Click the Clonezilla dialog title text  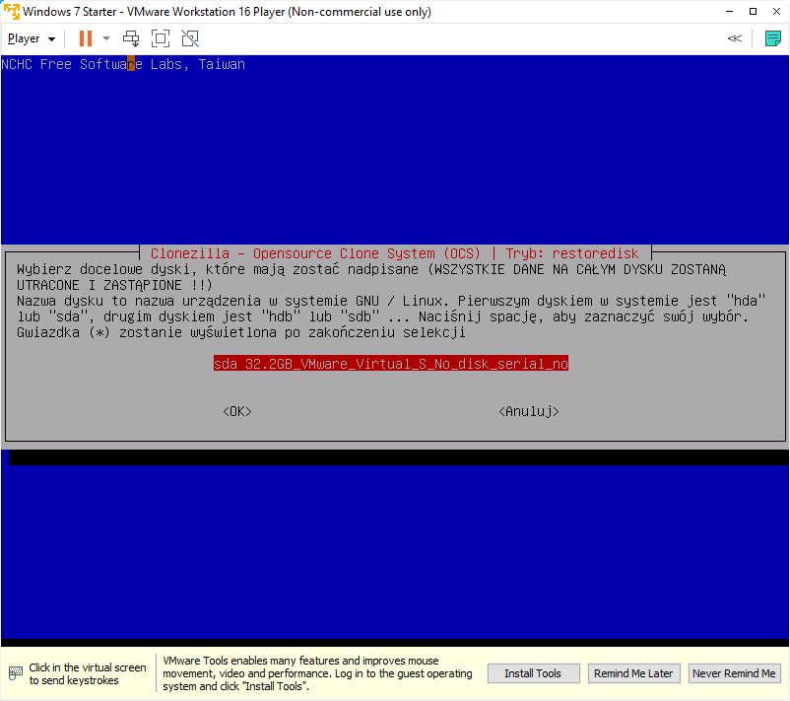[x=394, y=253]
